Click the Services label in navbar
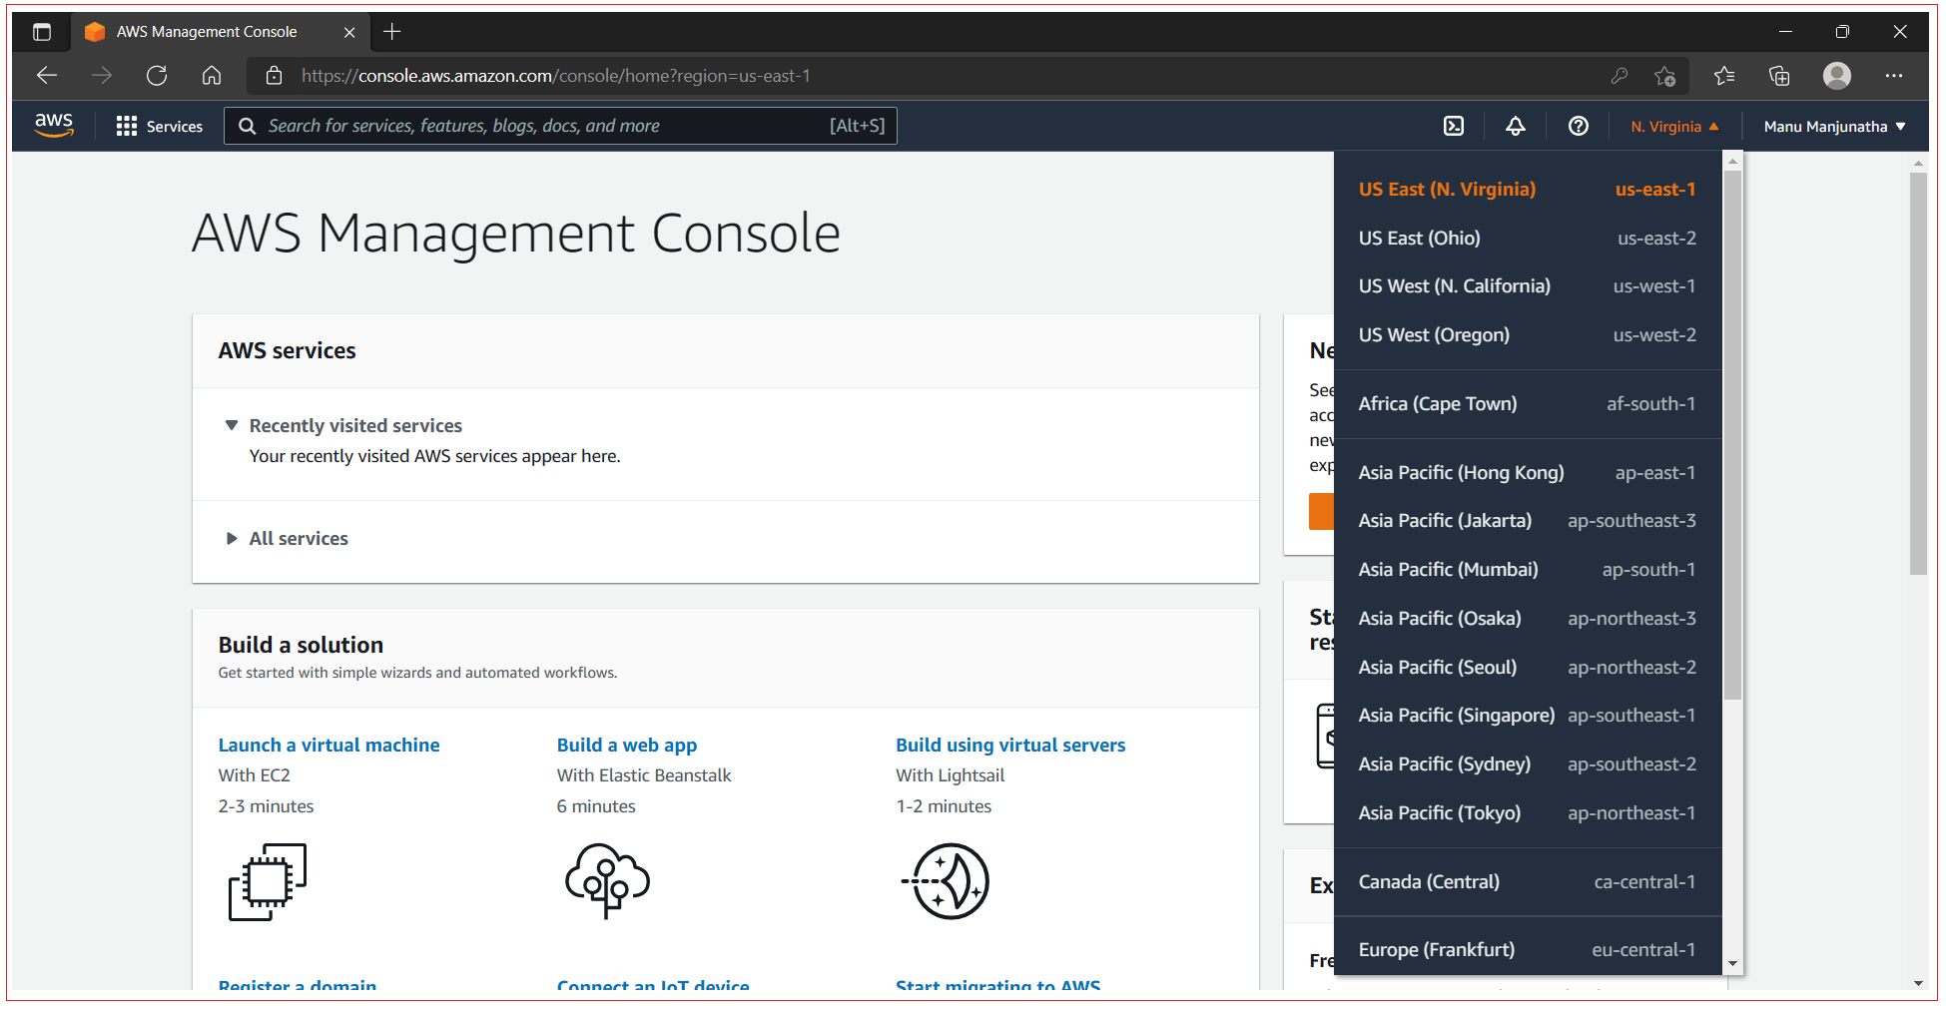The height and width of the screenshot is (1009, 1946). 175,127
